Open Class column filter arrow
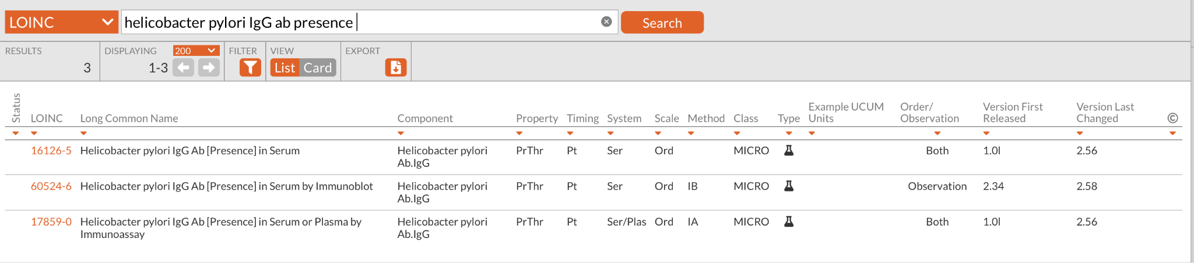 click(x=737, y=133)
